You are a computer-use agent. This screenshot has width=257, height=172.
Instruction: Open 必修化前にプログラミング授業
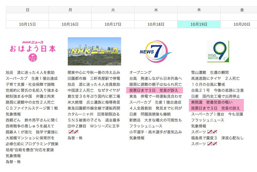pyautogui.click(x=32, y=144)
